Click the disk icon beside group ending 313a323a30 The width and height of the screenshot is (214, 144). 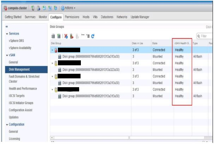click(60, 70)
